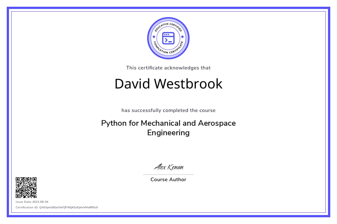The height and width of the screenshot is (224, 337).
Task: Click the Course Author label
Action: point(168,179)
